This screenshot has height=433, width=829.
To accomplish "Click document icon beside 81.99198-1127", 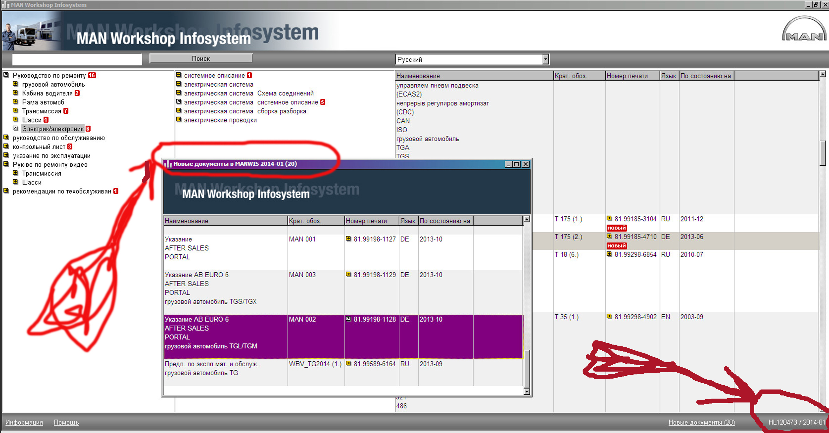I will click(x=348, y=239).
